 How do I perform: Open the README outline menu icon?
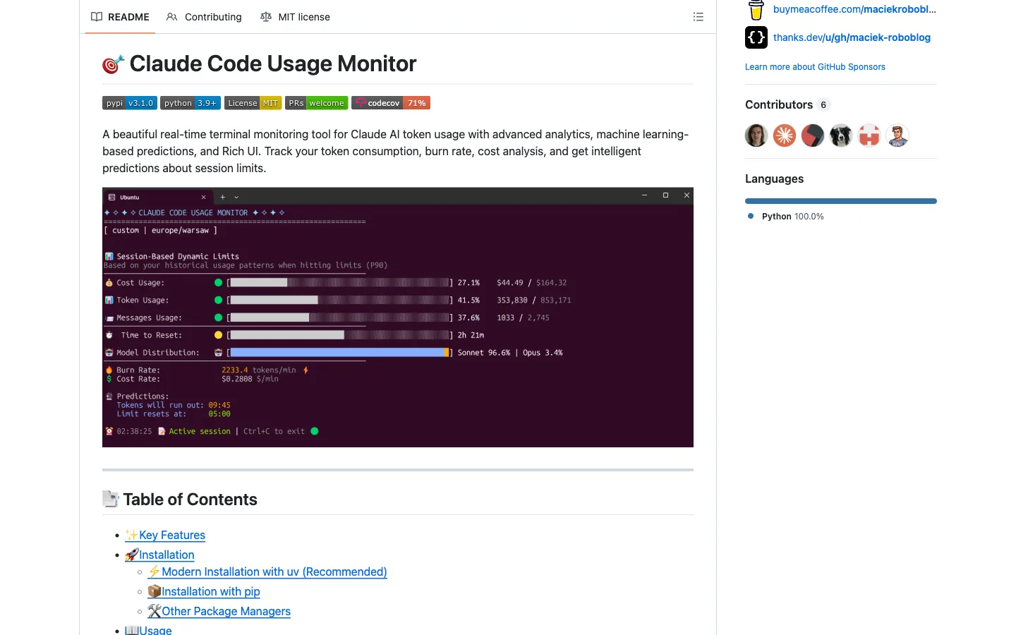[698, 17]
